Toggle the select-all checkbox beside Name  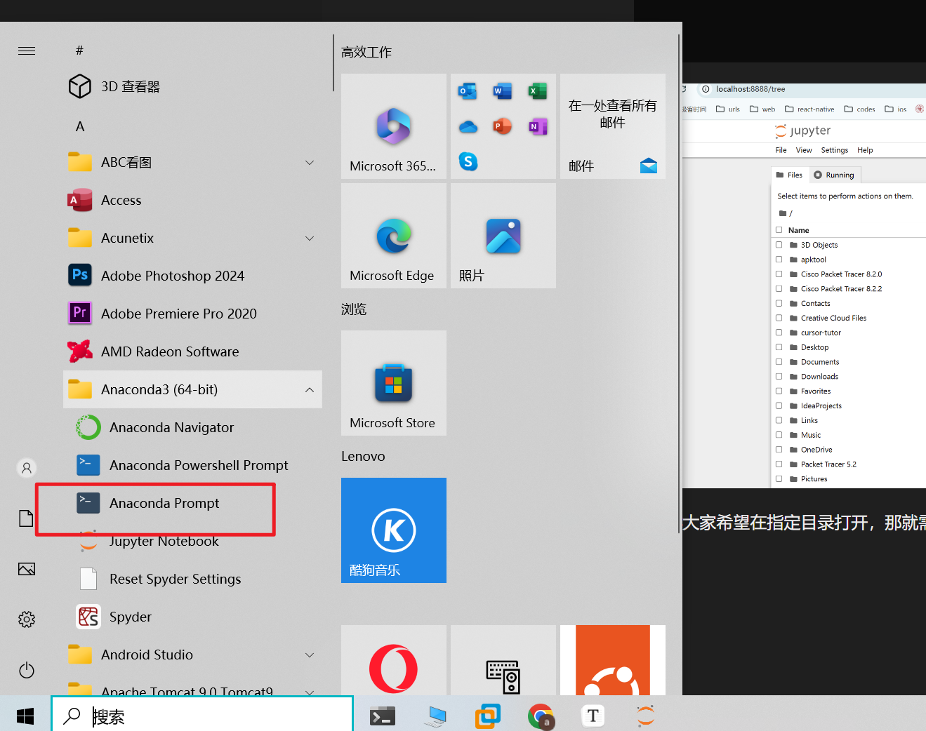[779, 230]
